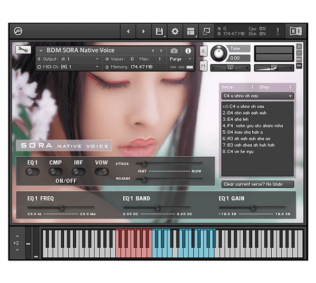Select phrase 2 D4 ohn oah aah auh
This screenshot has height=283, width=316.
coord(244,113)
